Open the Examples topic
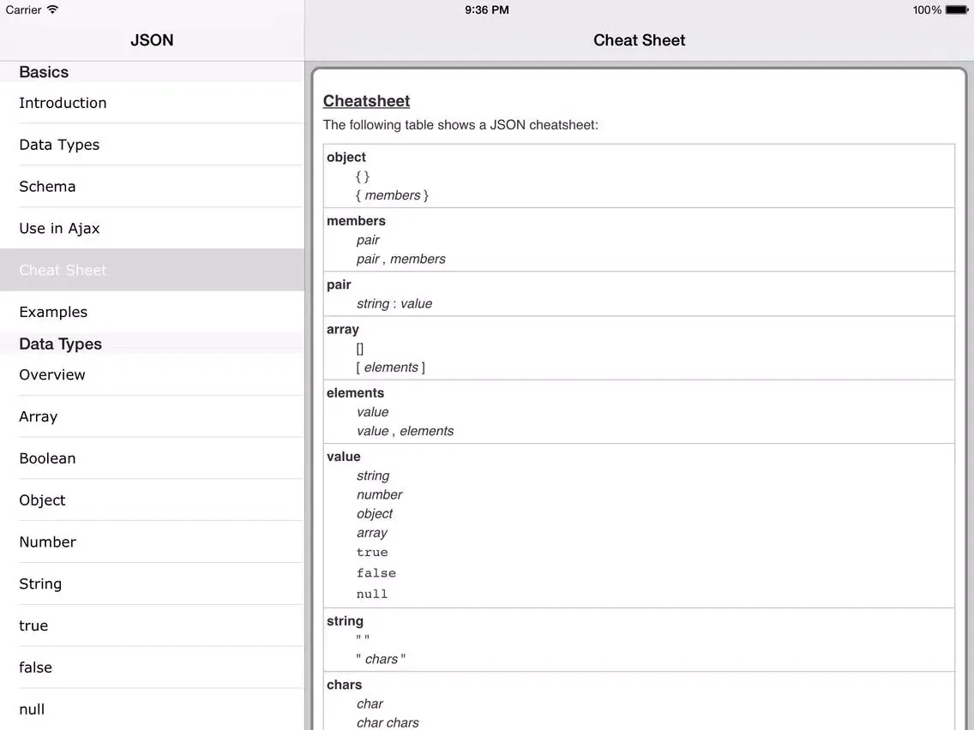Screen dimensions: 974x730 [x=153, y=312]
